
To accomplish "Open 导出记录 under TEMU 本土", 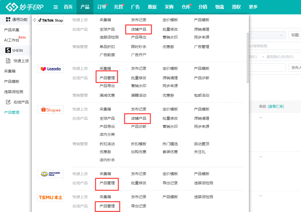I will click(x=139, y=206).
